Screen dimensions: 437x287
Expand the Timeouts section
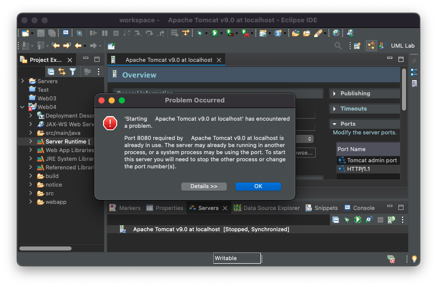pos(334,109)
